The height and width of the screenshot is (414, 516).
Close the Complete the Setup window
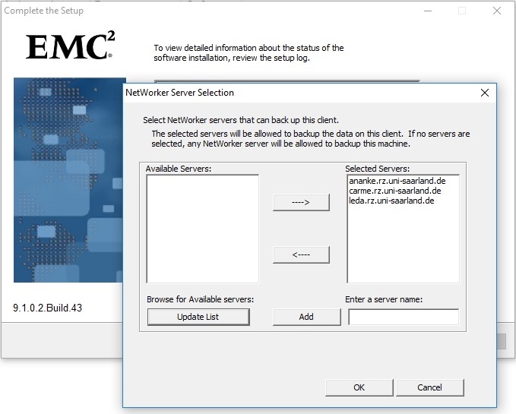pyautogui.click(x=497, y=11)
